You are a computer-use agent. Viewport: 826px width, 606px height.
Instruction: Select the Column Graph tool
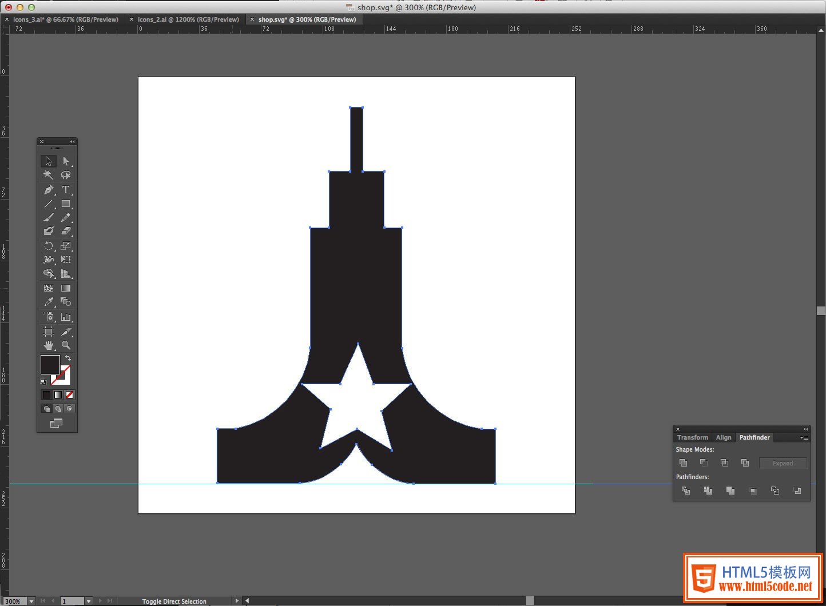[66, 317]
